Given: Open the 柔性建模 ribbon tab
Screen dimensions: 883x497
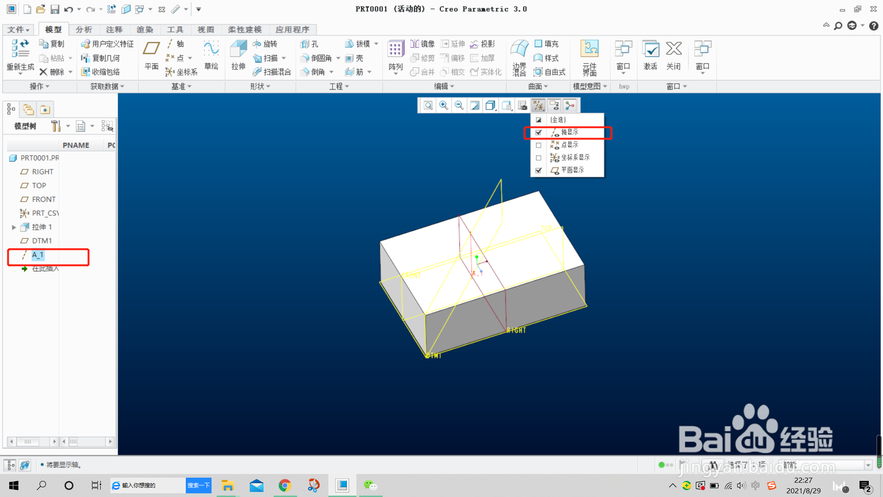Looking at the screenshot, I should 245,29.
